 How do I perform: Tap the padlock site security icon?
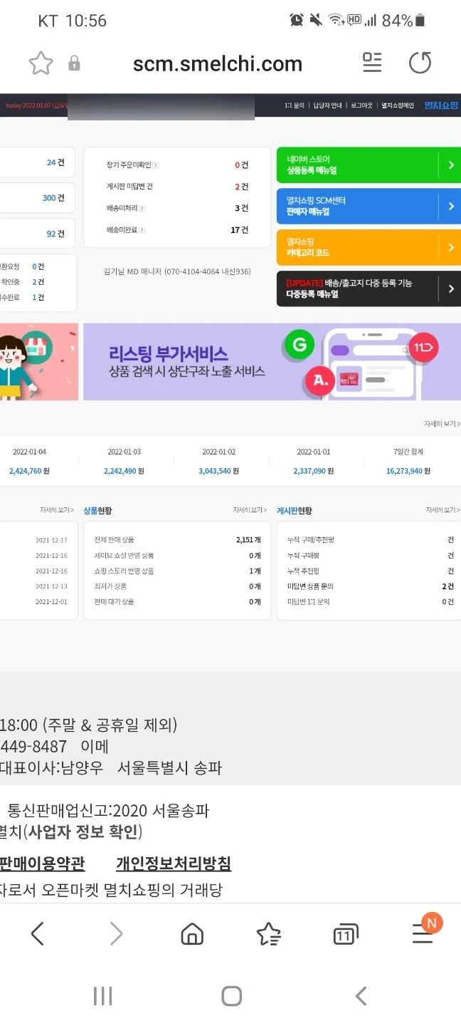coord(74,64)
